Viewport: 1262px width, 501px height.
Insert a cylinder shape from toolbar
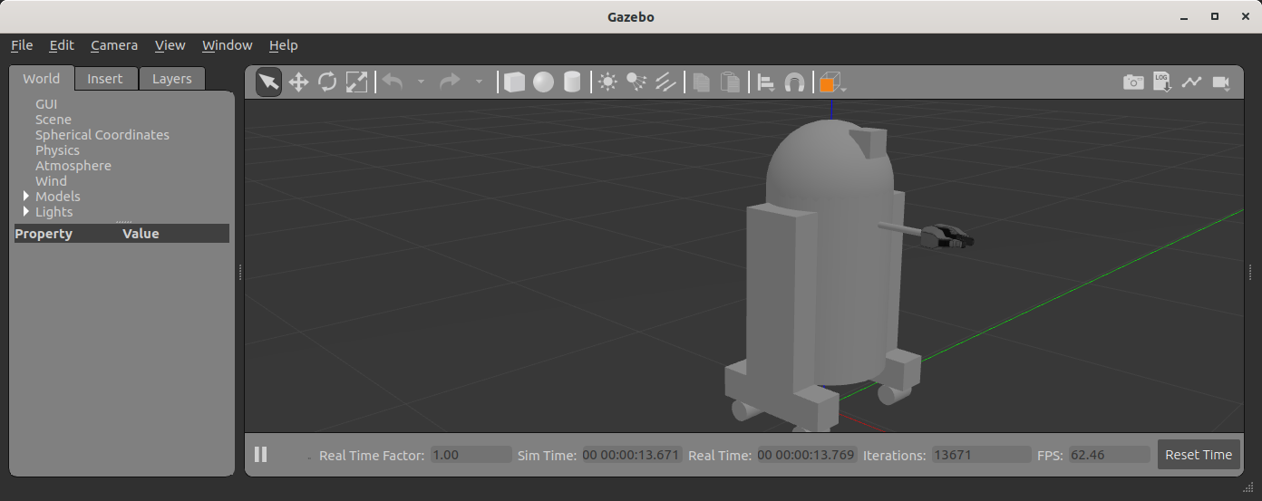pos(572,82)
